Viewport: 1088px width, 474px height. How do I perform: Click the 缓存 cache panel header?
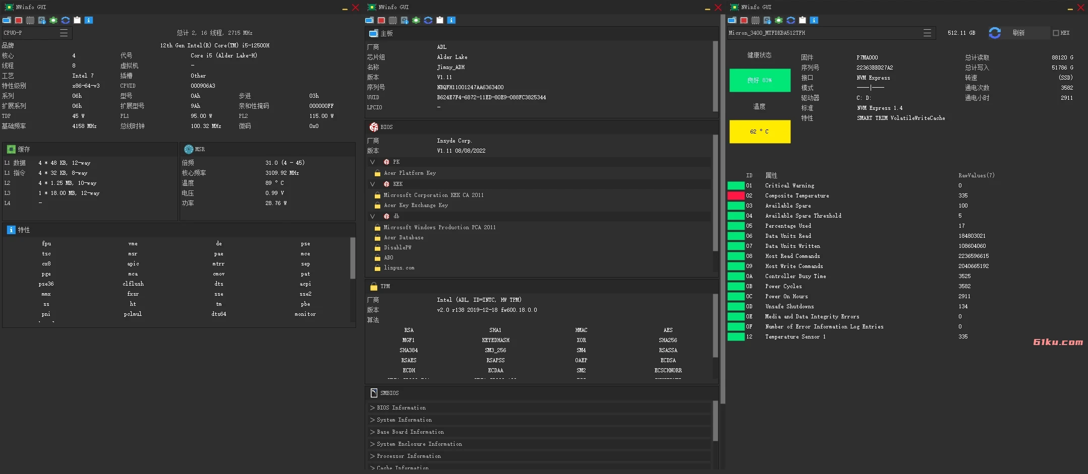90,149
